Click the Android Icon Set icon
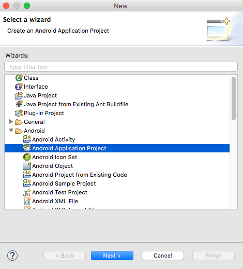 point(27,157)
